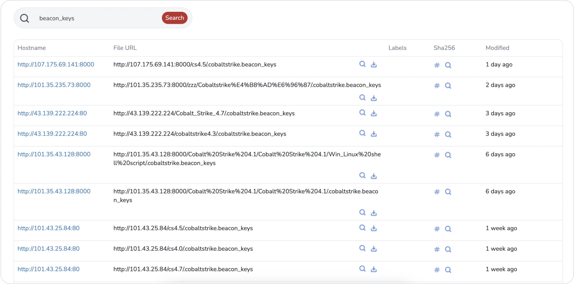Click the Hostname column header
Viewport: 574px width, 284px height.
(32, 48)
